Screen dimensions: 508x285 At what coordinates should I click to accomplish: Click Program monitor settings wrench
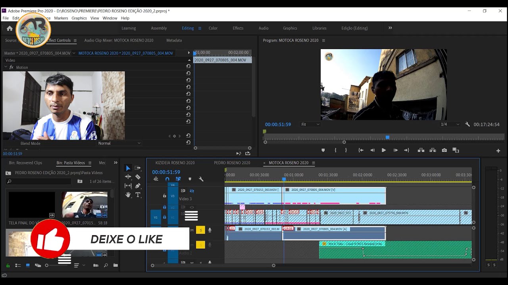point(467,124)
